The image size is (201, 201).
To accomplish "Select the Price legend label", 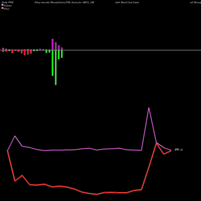I will coord(6,9).
